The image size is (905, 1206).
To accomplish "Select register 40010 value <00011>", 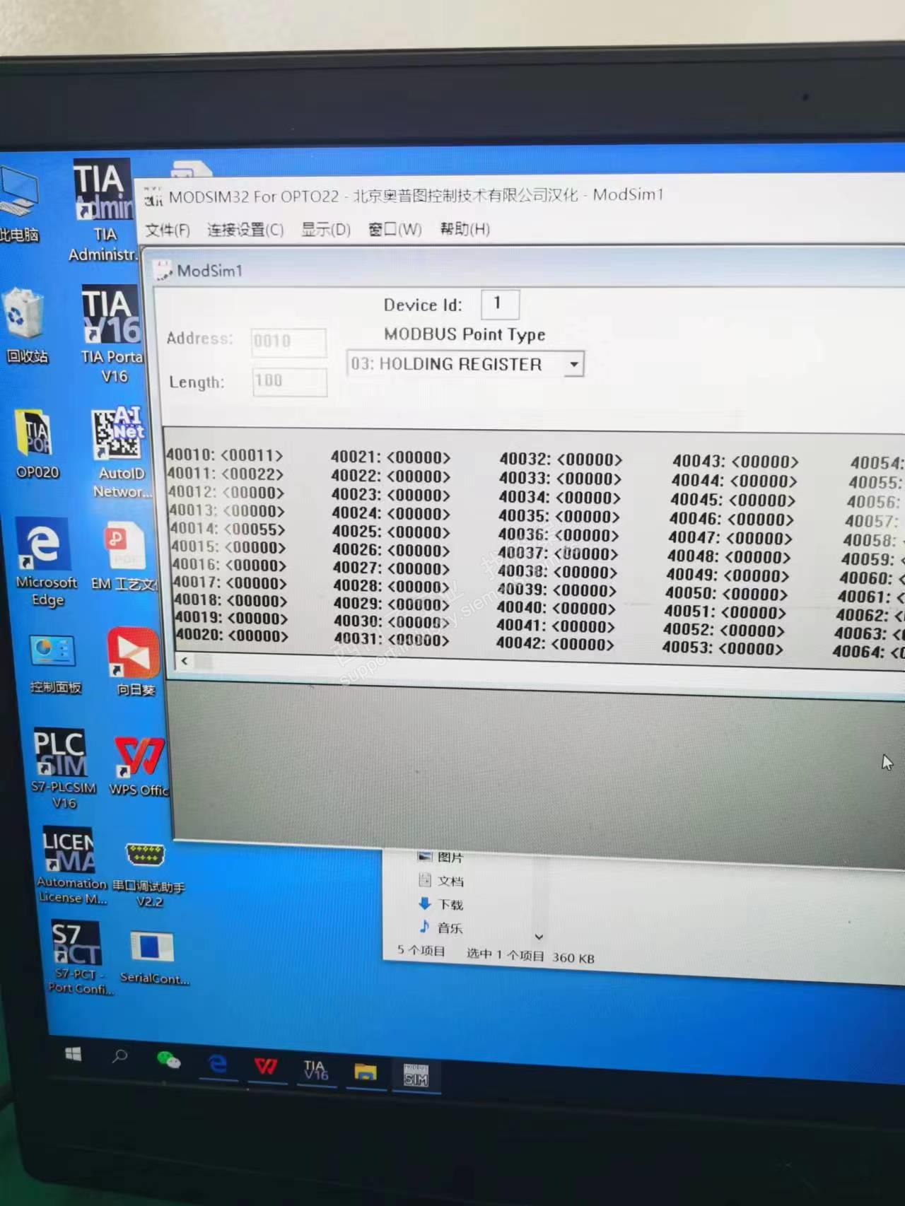I will point(252,455).
